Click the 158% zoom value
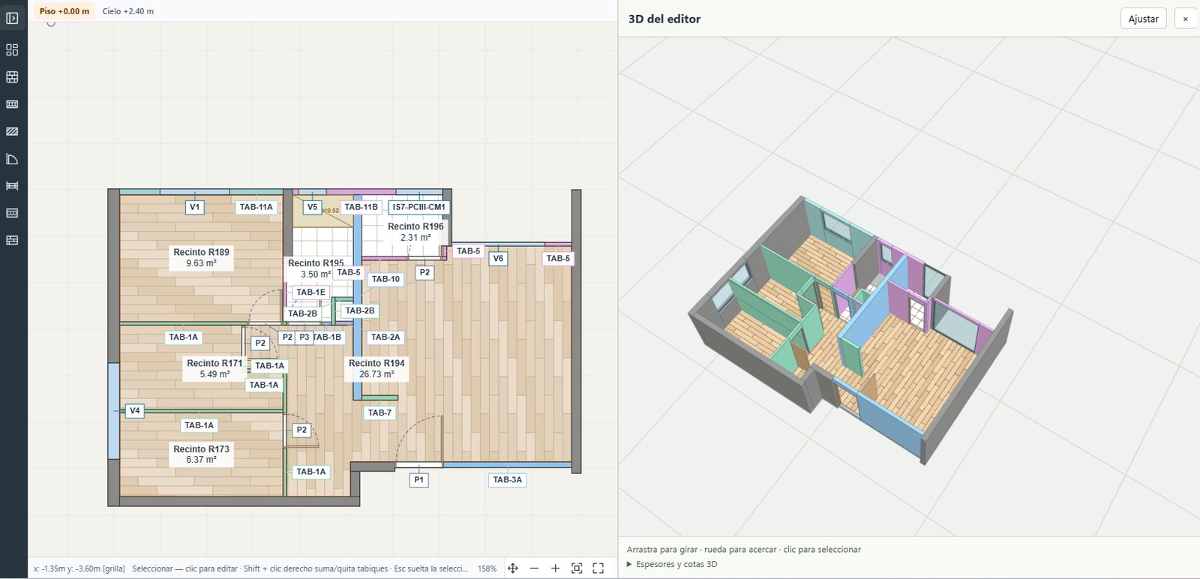The width and height of the screenshot is (1200, 579). pyautogui.click(x=487, y=568)
